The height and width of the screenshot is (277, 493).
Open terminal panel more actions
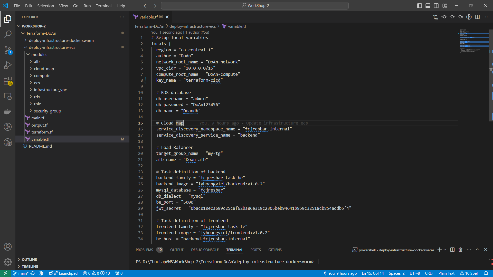(x=469, y=250)
